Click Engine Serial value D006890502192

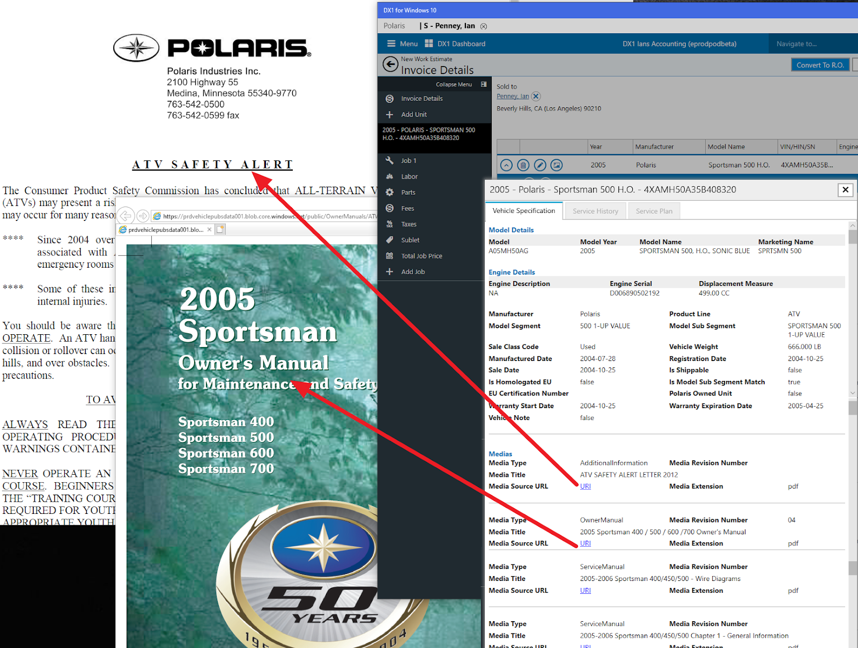tap(634, 293)
